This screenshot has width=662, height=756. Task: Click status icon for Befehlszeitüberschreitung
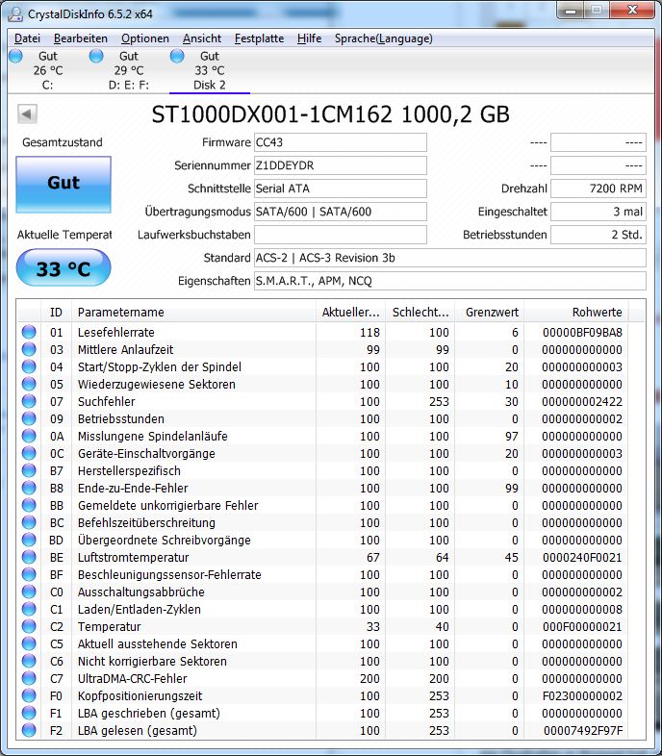(29, 522)
